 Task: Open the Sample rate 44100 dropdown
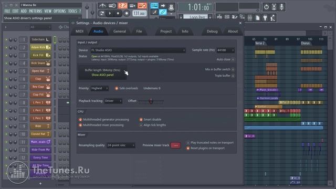pyautogui.click(x=225, y=50)
